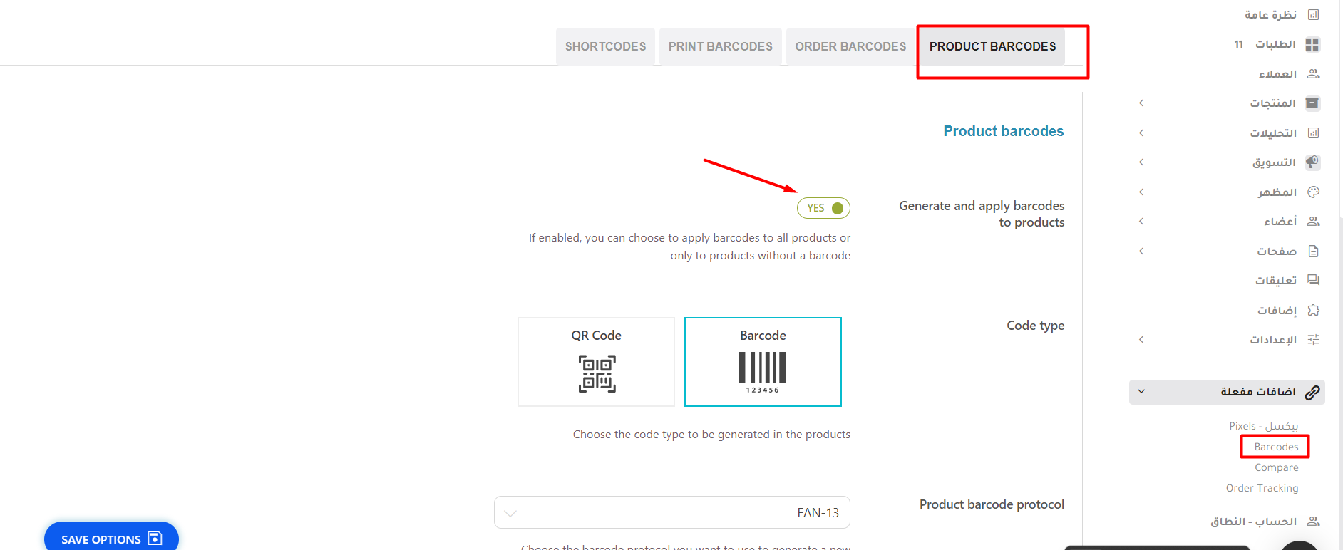1343x550 pixels.
Task: Open the Compare add-on link
Action: (x=1276, y=467)
